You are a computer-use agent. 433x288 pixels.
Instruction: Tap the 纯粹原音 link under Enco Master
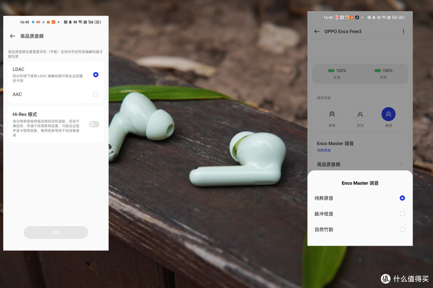tap(324, 150)
